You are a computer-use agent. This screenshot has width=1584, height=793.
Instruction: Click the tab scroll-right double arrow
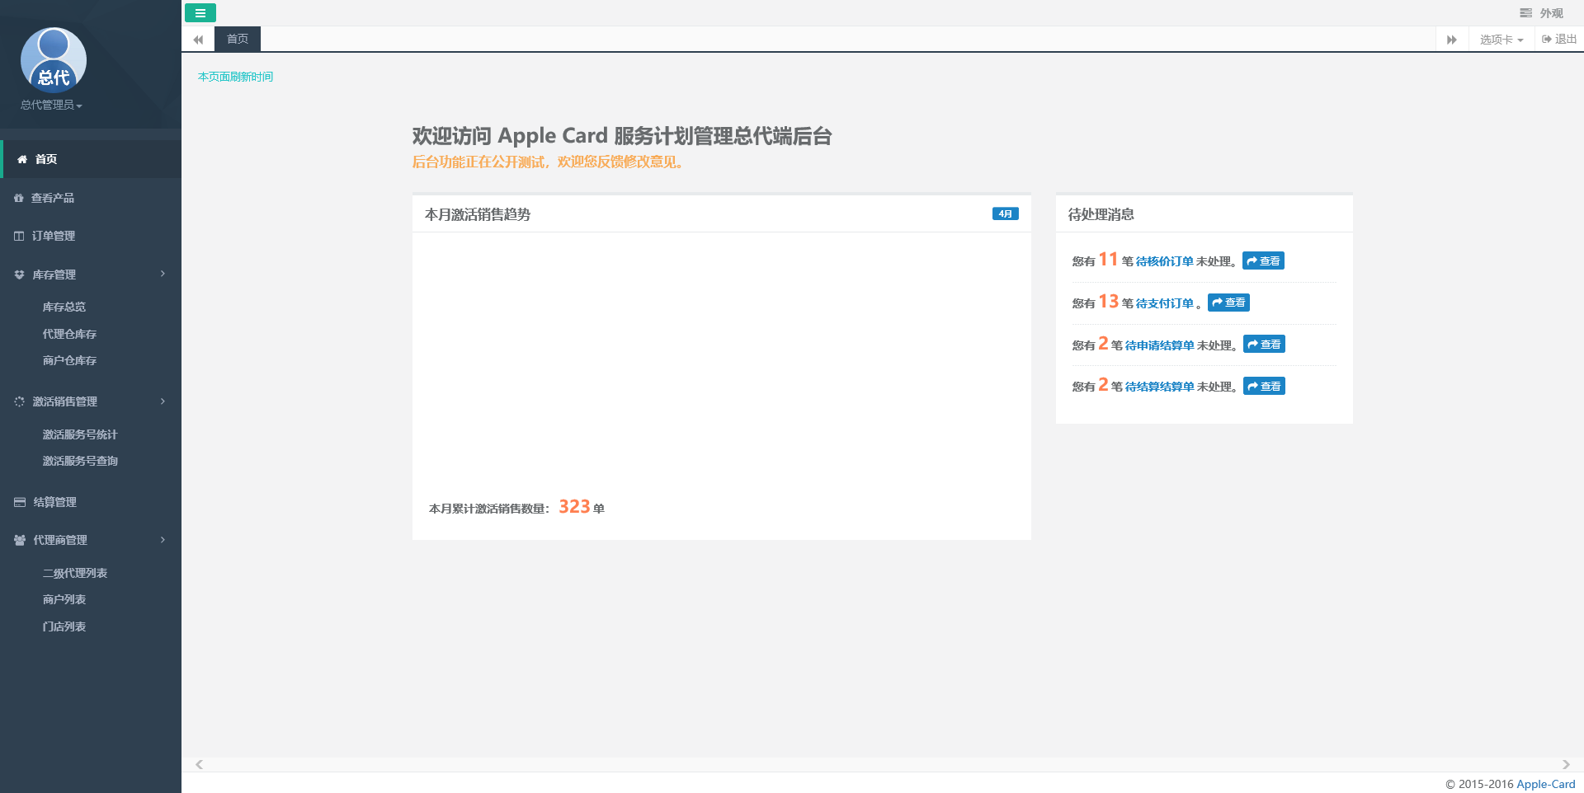click(1452, 40)
